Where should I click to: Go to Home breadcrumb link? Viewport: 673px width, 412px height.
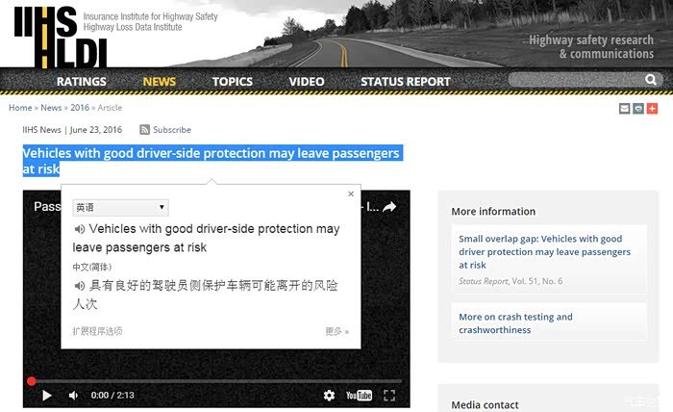[20, 108]
